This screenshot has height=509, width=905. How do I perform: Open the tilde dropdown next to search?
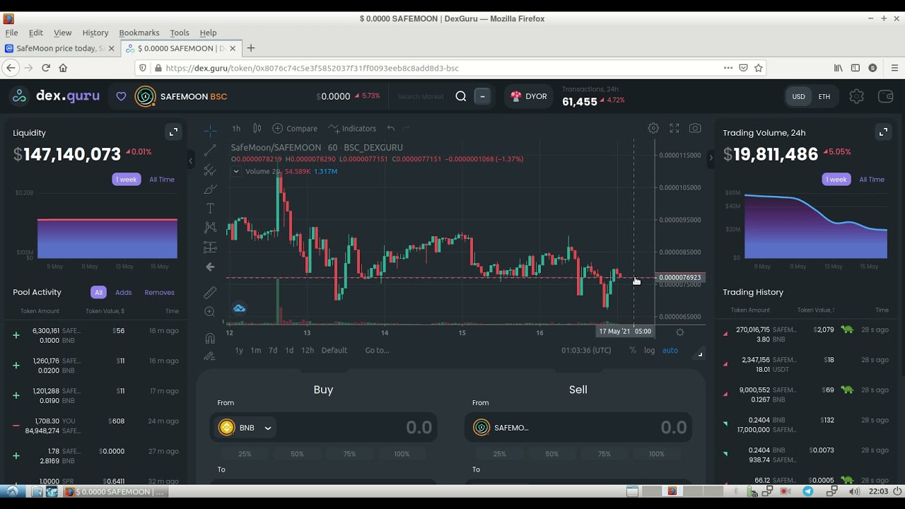(x=482, y=97)
